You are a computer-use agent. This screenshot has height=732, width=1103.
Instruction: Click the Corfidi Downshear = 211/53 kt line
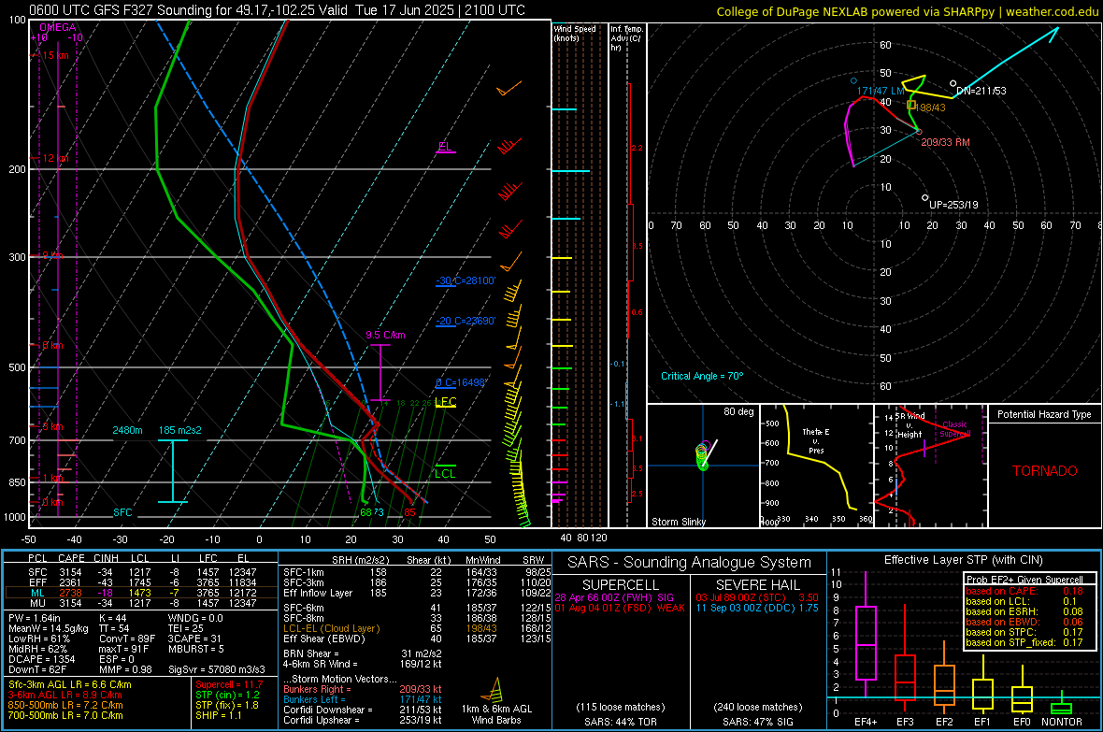(363, 710)
